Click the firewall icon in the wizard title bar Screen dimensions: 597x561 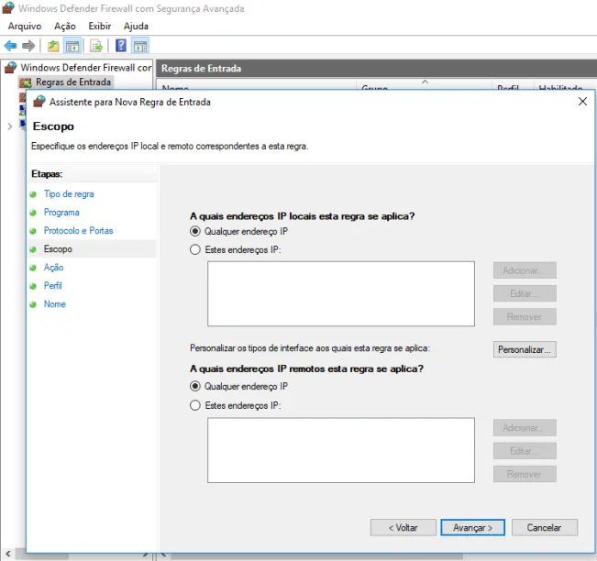coord(39,102)
